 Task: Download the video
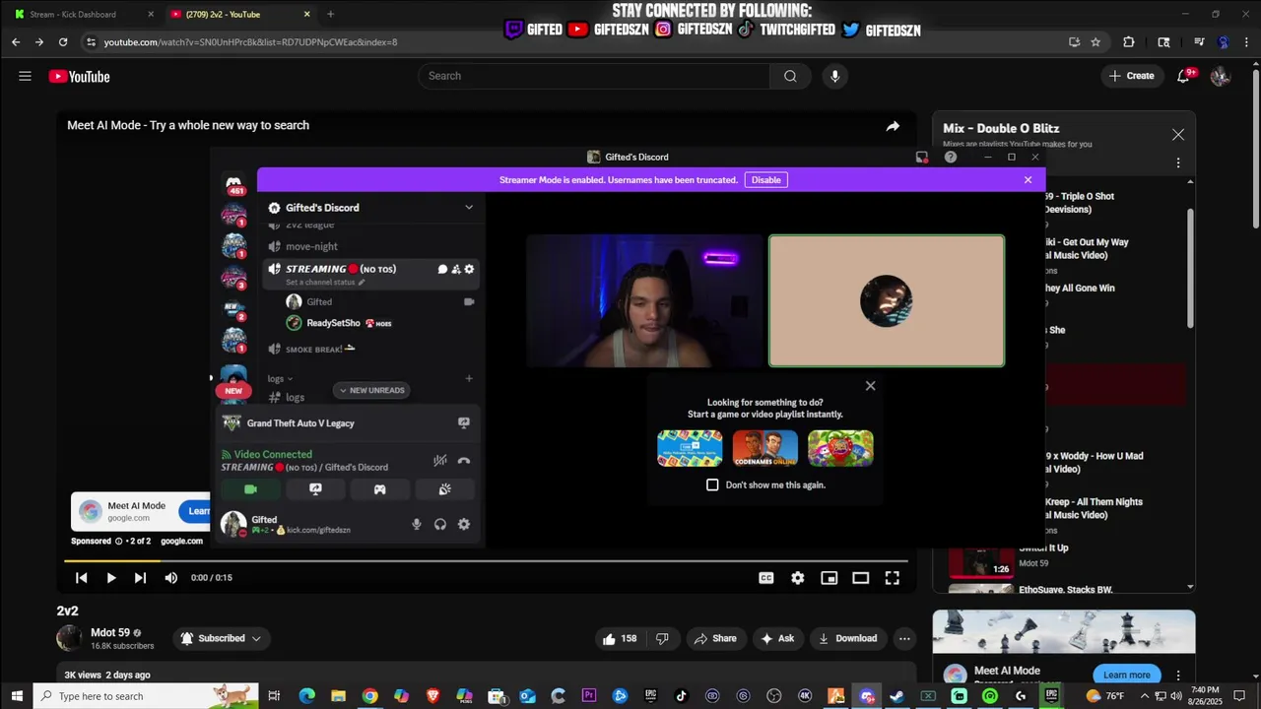847,638
